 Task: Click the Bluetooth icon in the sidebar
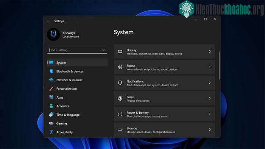[x=51, y=71]
